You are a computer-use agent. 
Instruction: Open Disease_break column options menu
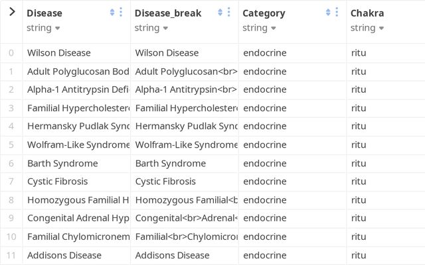pyautogui.click(x=229, y=13)
